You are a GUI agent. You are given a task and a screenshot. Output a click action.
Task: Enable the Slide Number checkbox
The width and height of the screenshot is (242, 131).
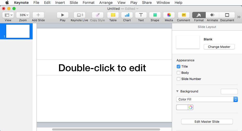pyautogui.click(x=179, y=79)
